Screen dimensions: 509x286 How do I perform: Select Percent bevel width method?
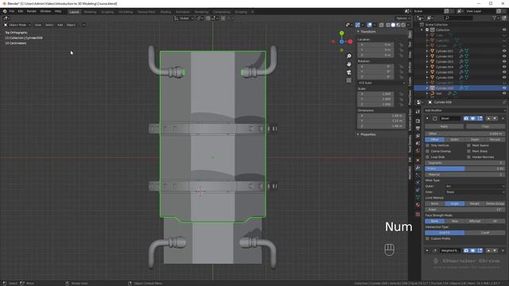tap(495, 140)
